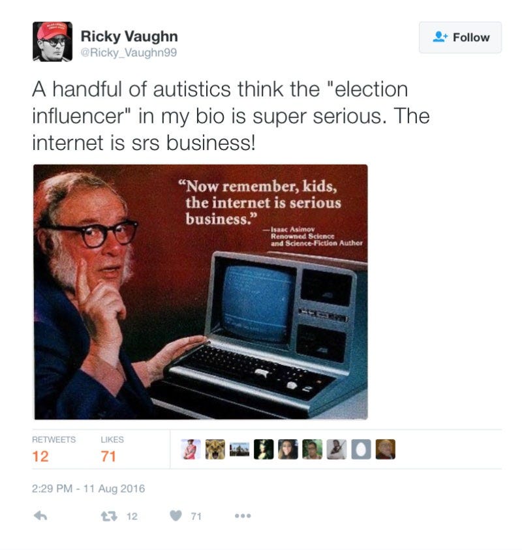Open the first liker avatar in red dress
The width and height of the screenshot is (522, 550).
pos(191,450)
